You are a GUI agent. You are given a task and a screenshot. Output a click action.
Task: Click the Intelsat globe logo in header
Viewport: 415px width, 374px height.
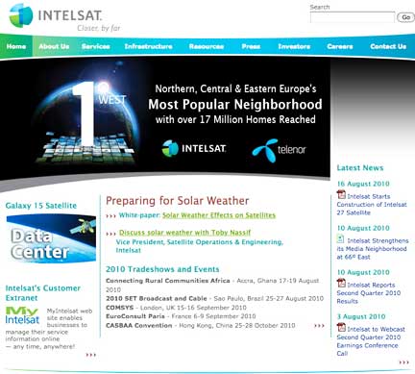click(x=21, y=15)
